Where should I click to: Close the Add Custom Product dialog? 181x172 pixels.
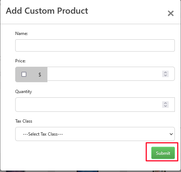[171, 13]
